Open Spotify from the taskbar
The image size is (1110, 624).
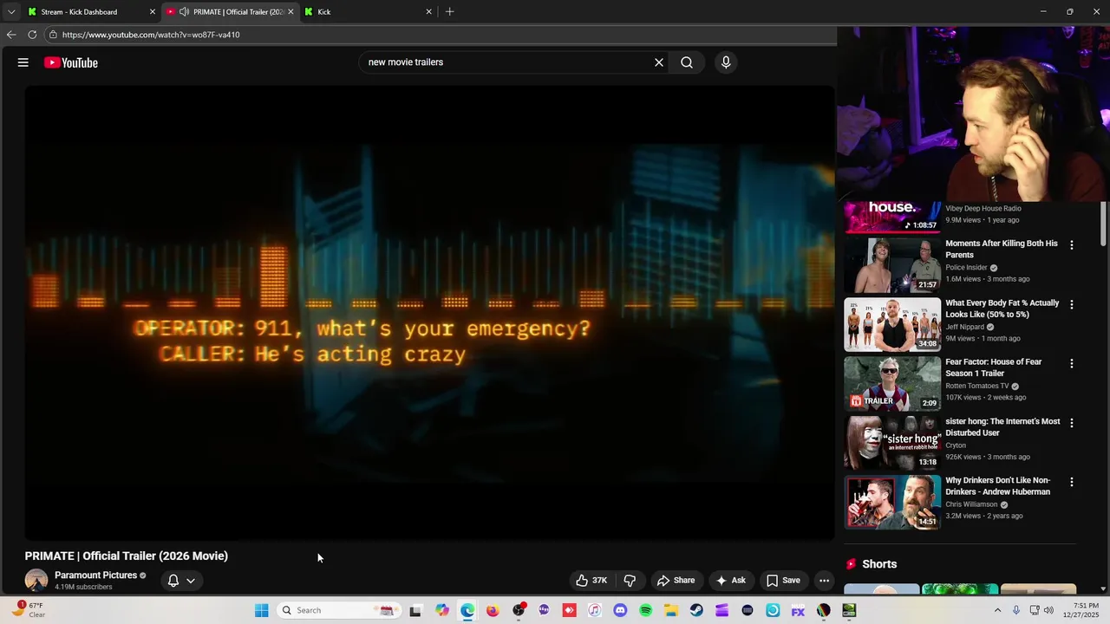coord(645,610)
